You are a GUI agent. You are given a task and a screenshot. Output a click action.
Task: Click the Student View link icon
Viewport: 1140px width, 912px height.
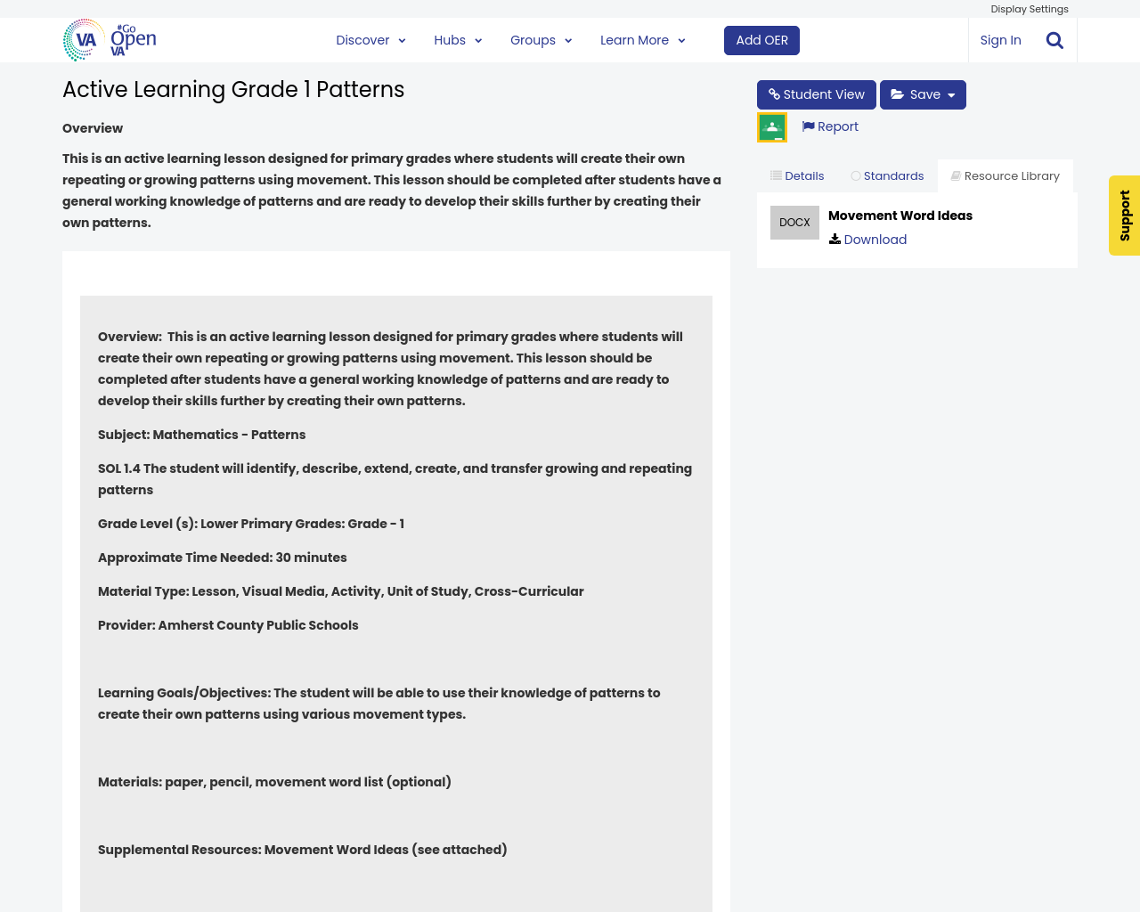coord(771,93)
